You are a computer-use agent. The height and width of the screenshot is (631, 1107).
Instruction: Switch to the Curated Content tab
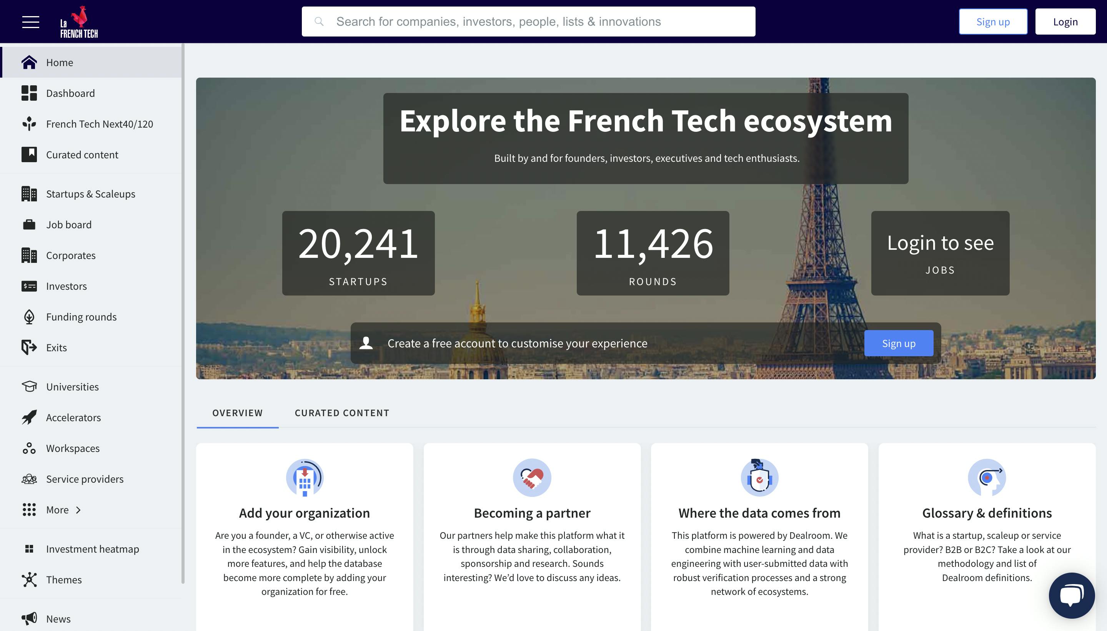point(342,413)
